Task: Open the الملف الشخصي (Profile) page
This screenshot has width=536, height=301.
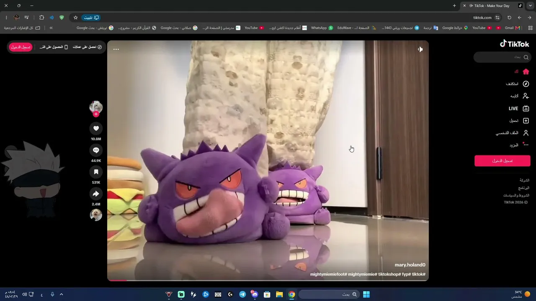Action: [513, 133]
